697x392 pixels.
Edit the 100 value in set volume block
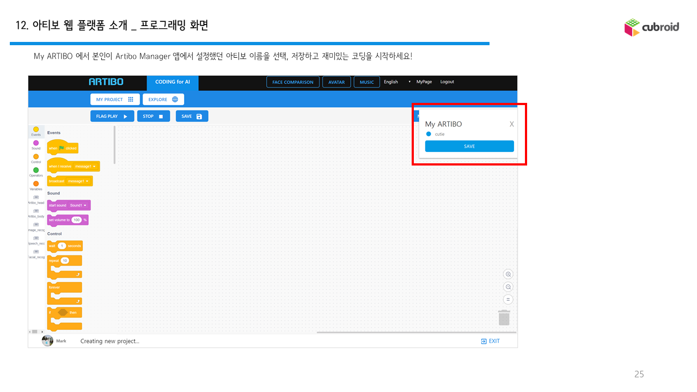(x=77, y=220)
